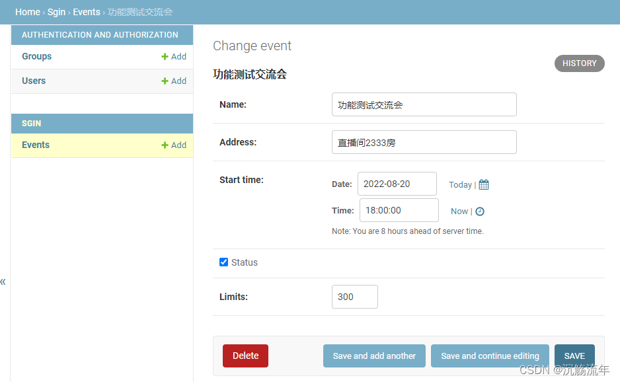Focus the Date input field

pyautogui.click(x=397, y=184)
